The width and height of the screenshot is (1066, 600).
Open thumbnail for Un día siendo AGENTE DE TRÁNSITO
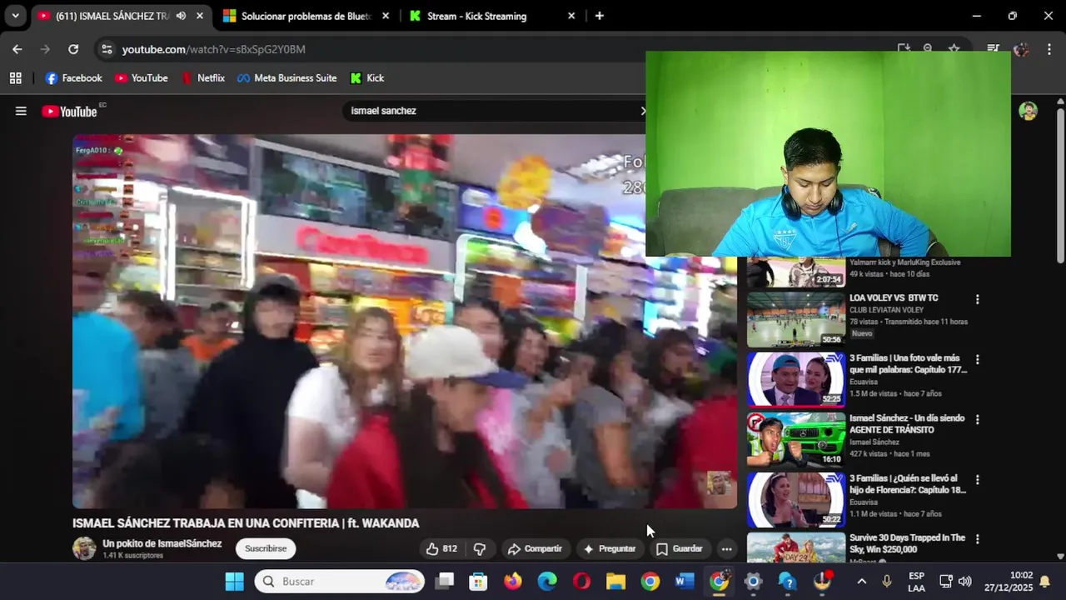(796, 439)
